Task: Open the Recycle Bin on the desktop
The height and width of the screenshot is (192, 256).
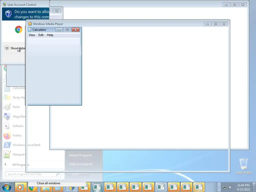Action: 243,166
